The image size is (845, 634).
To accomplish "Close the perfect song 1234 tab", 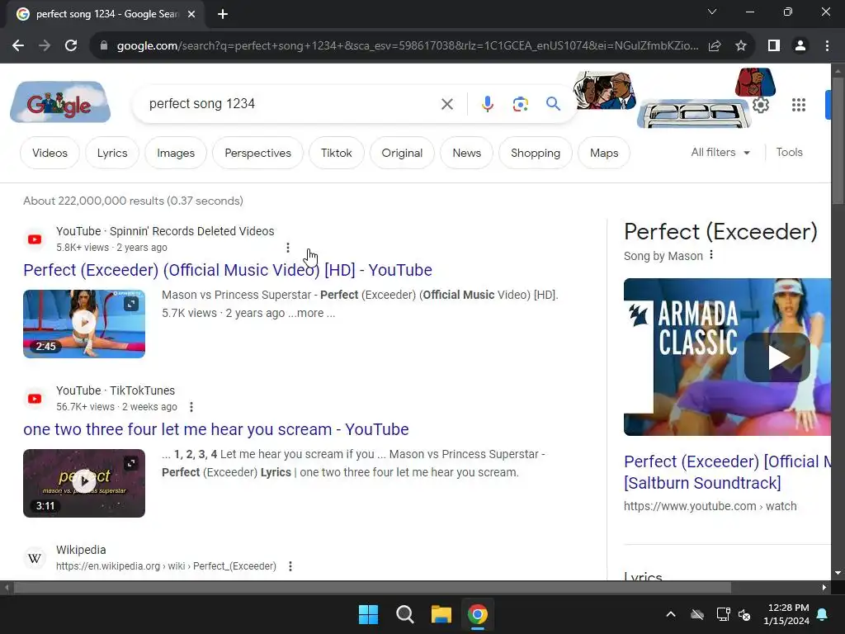I will [191, 14].
